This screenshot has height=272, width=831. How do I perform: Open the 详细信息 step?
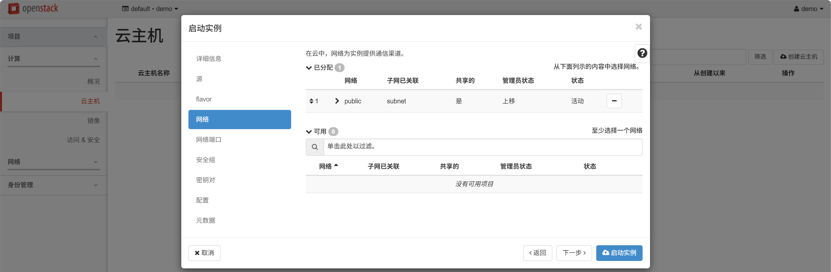240,59
